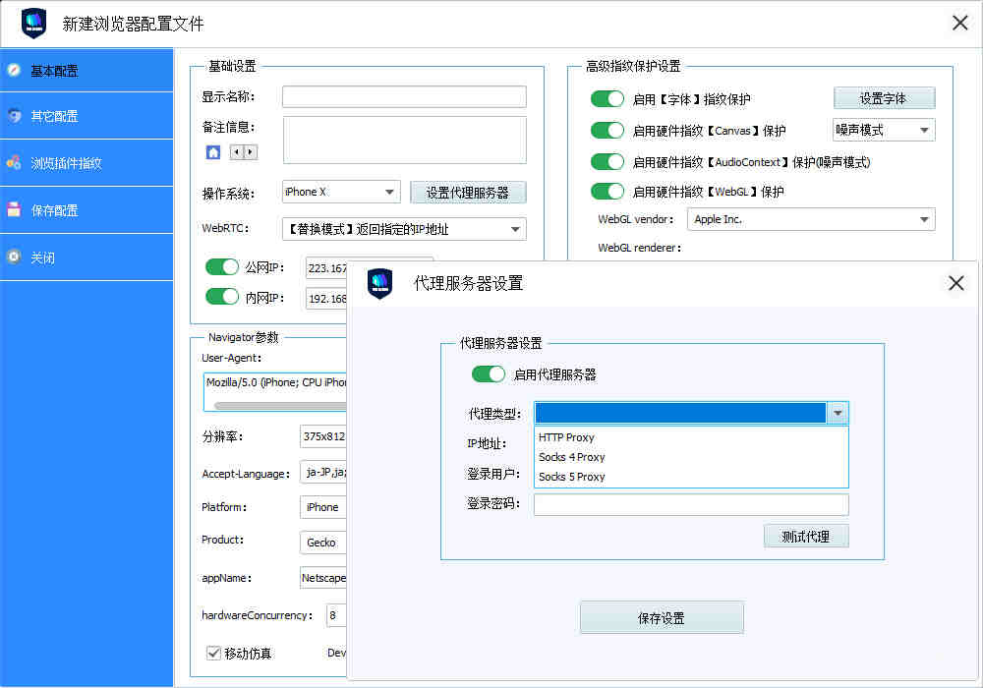
Task: Click the 浏览插件指纹 sidebar icon
Action: (14, 163)
